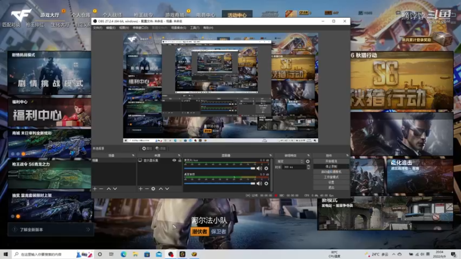Move scene down in the scenes list

(x=115, y=189)
